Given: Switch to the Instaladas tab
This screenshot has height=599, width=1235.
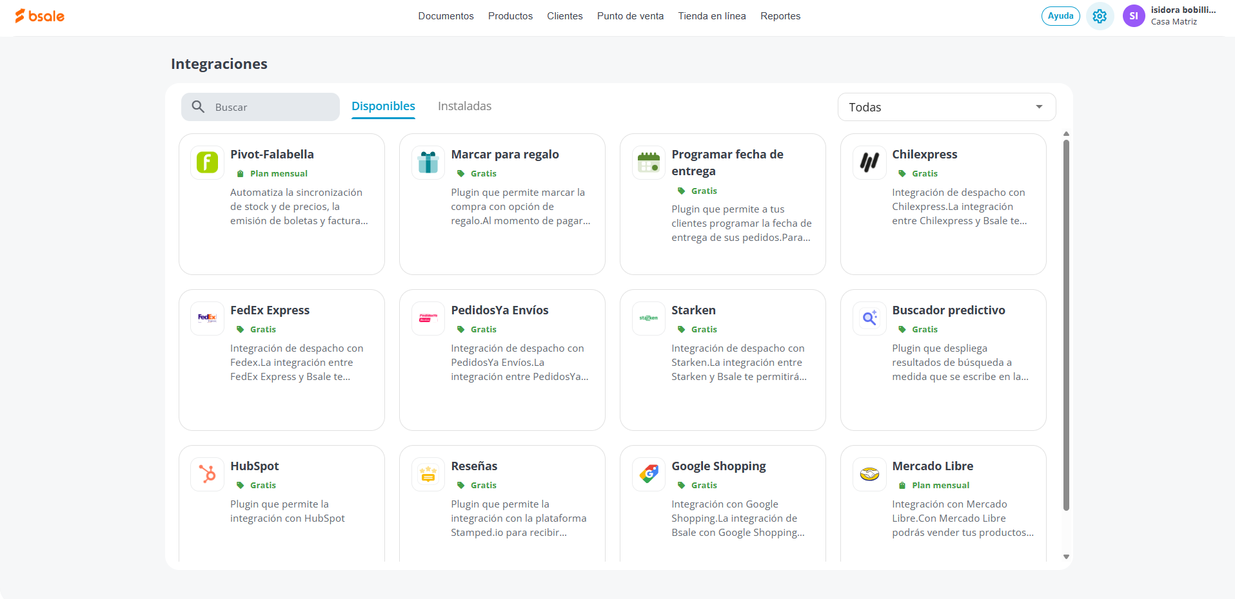Looking at the screenshot, I should click(464, 106).
